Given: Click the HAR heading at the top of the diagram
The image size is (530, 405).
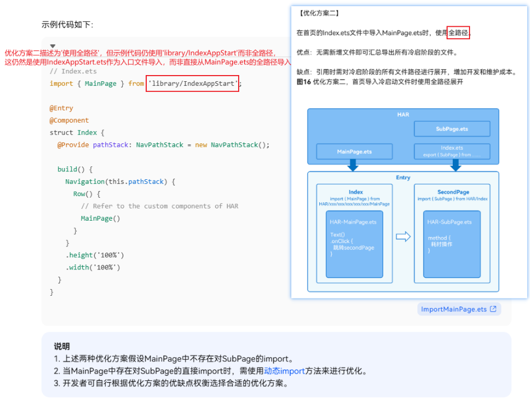Looking at the screenshot, I should click(403, 115).
